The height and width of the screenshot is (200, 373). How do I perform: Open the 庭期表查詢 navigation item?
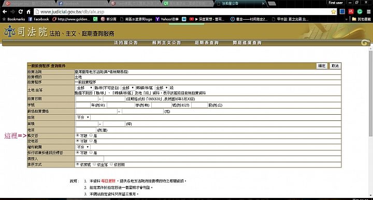coord(207,43)
